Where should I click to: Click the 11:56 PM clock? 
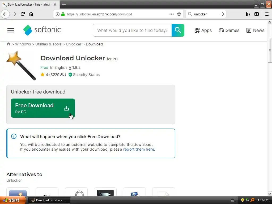tap(262, 200)
